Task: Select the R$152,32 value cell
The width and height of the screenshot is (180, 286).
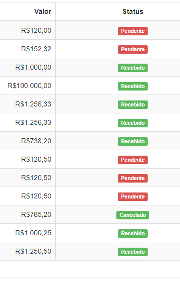Action: (27, 49)
